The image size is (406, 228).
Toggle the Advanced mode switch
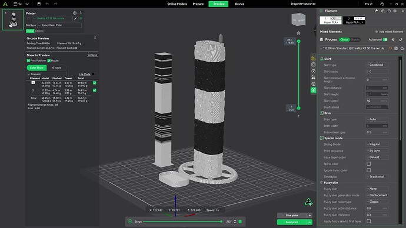(385, 39)
